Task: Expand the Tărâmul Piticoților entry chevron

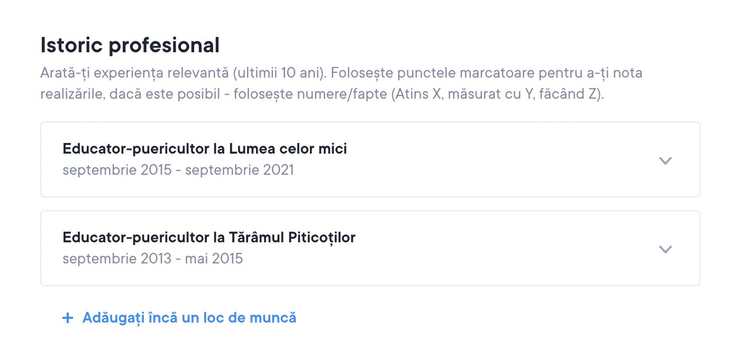Action: pyautogui.click(x=665, y=249)
